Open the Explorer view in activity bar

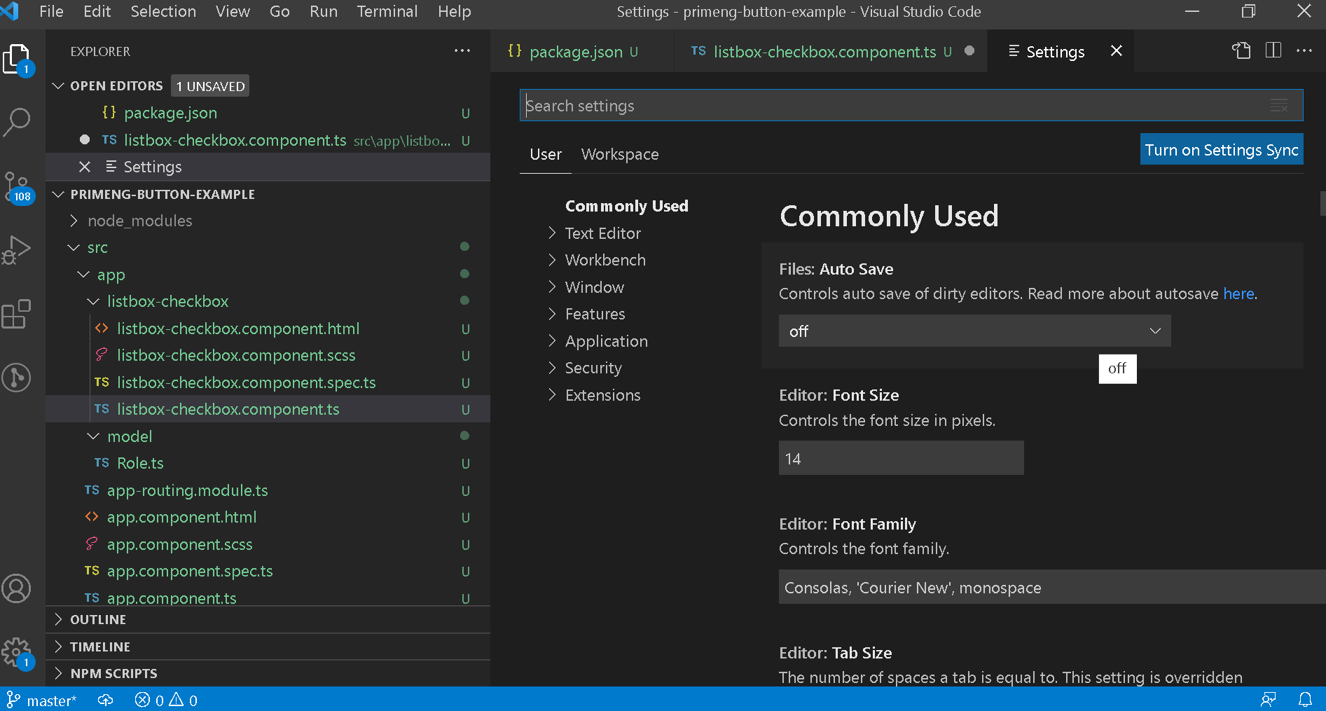click(17, 60)
